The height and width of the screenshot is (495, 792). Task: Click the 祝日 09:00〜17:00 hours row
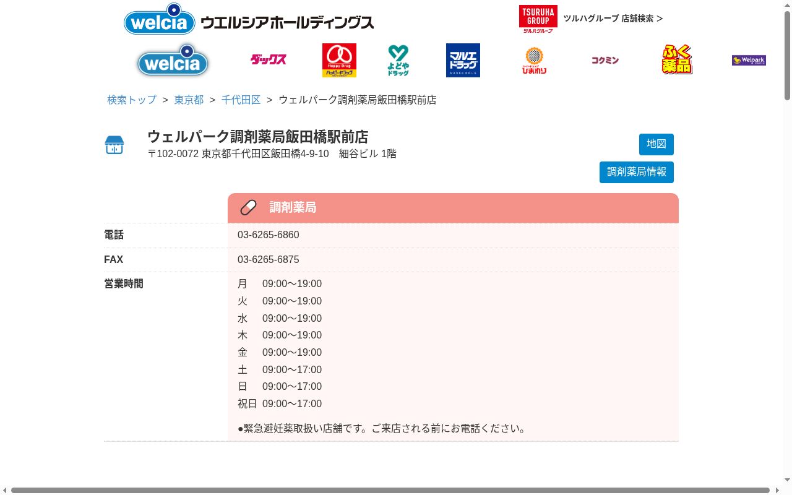(280, 404)
